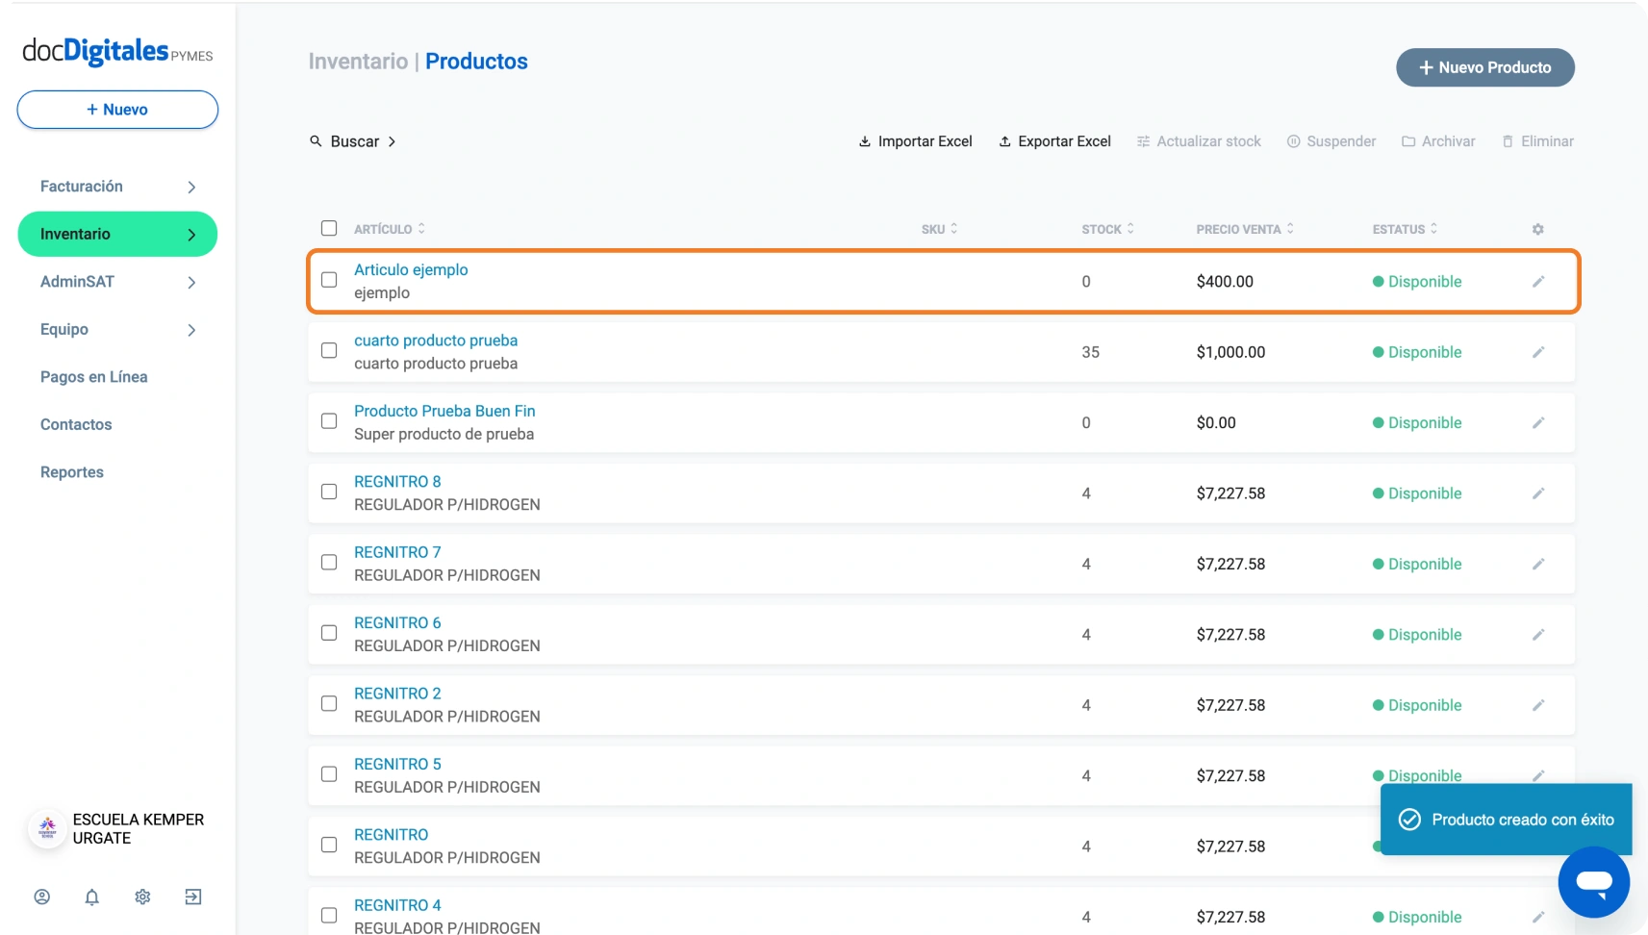Open the settings gear in sidebar footer
This screenshot has height=935, width=1648.
(x=142, y=897)
